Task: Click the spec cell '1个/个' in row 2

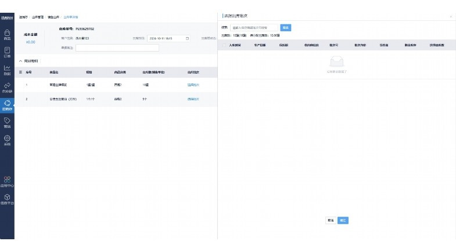Action: 91,99
